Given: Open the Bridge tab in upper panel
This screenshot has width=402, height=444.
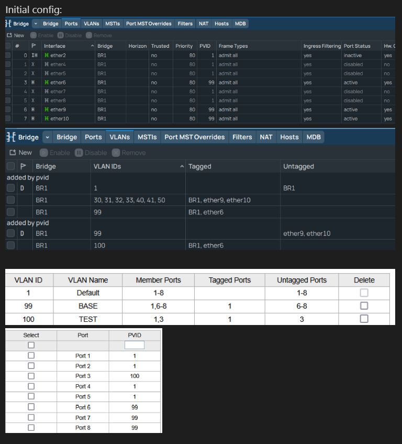Looking at the screenshot, I should coord(51,24).
